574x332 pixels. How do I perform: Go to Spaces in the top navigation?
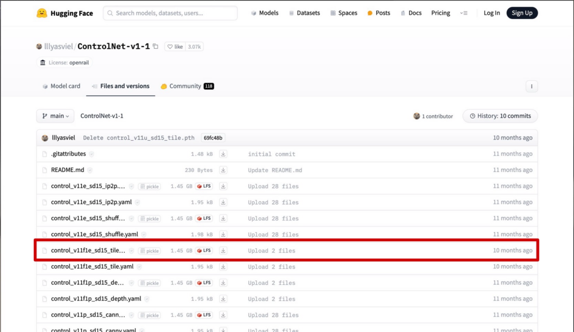pyautogui.click(x=344, y=13)
